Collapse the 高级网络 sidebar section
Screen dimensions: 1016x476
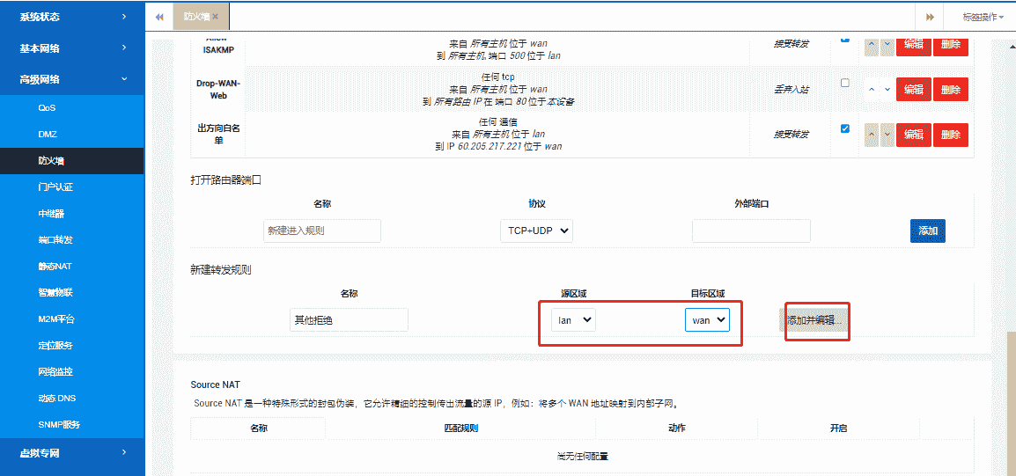(x=72, y=79)
